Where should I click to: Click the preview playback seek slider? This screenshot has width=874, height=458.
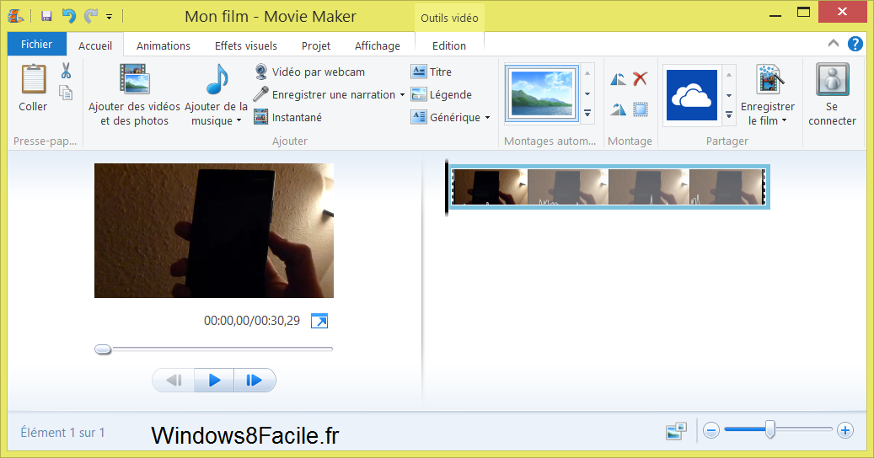coord(214,349)
